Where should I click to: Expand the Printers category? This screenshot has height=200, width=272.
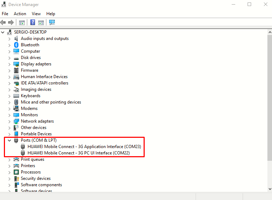coord(9,166)
